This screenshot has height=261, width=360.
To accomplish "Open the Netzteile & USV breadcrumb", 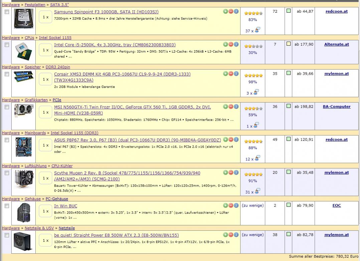I will (x=39, y=228).
